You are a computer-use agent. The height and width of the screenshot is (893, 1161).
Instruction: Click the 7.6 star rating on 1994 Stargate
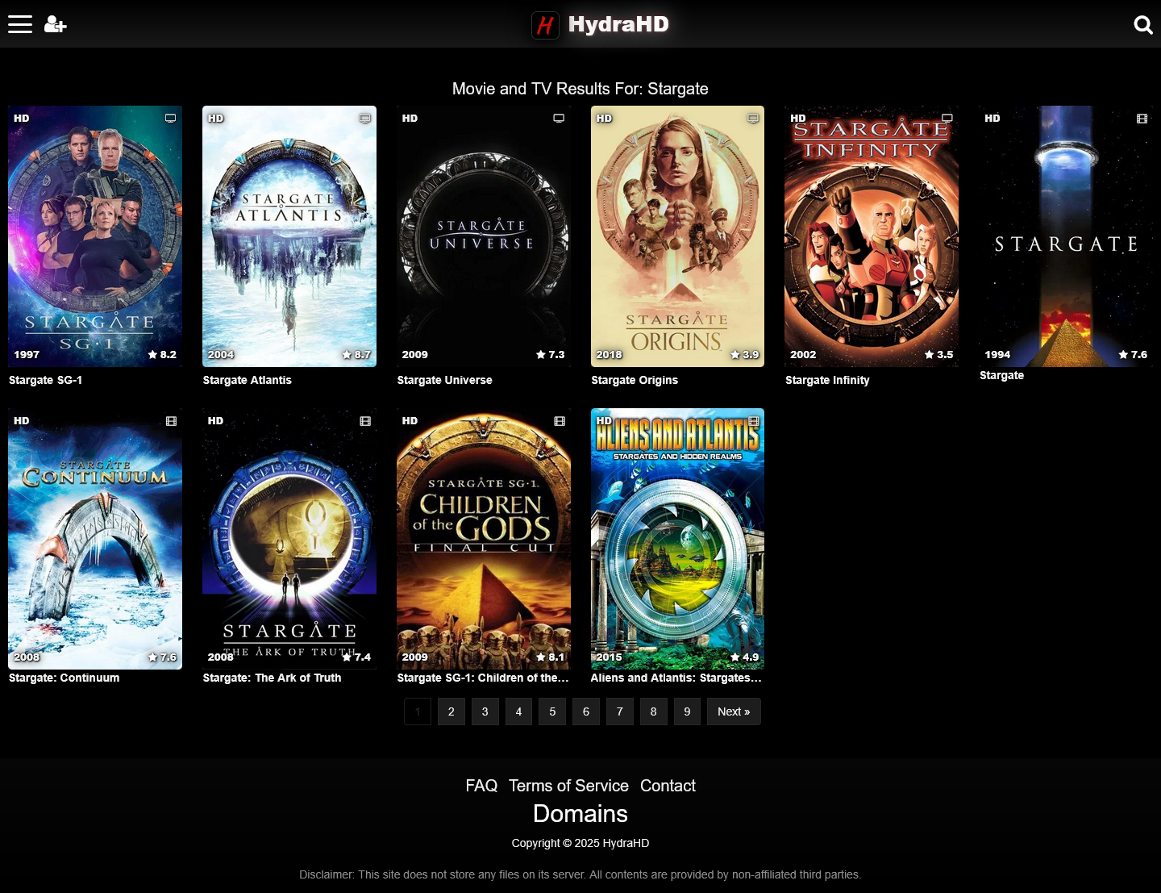click(1133, 354)
